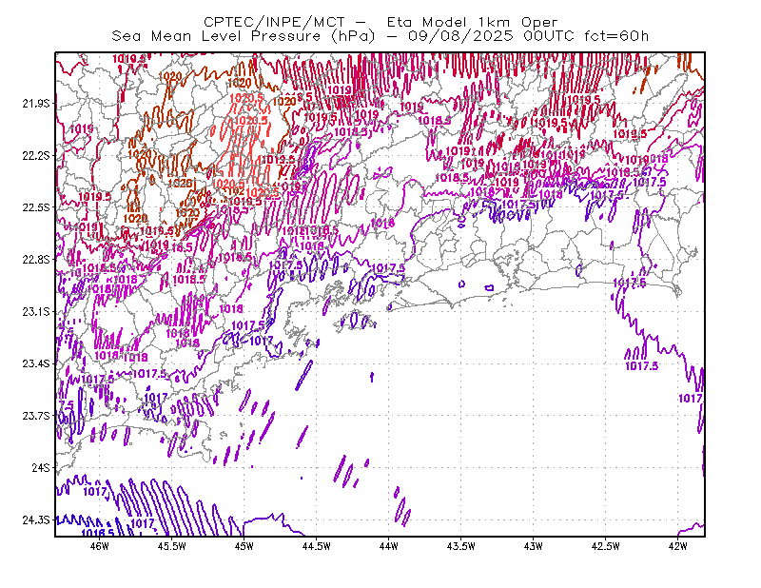Select the 44W longitude axis label
This screenshot has height=588, width=761.
tap(389, 546)
